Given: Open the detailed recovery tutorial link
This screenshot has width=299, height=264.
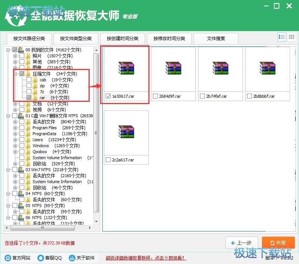Looking at the screenshot, I should pyautogui.click(x=146, y=258).
